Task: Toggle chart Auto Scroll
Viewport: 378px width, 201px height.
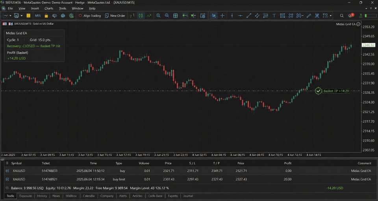Action: pyautogui.click(x=185, y=16)
